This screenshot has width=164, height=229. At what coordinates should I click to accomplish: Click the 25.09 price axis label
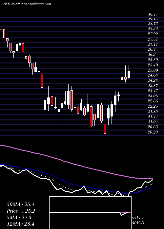tap(153, 70)
